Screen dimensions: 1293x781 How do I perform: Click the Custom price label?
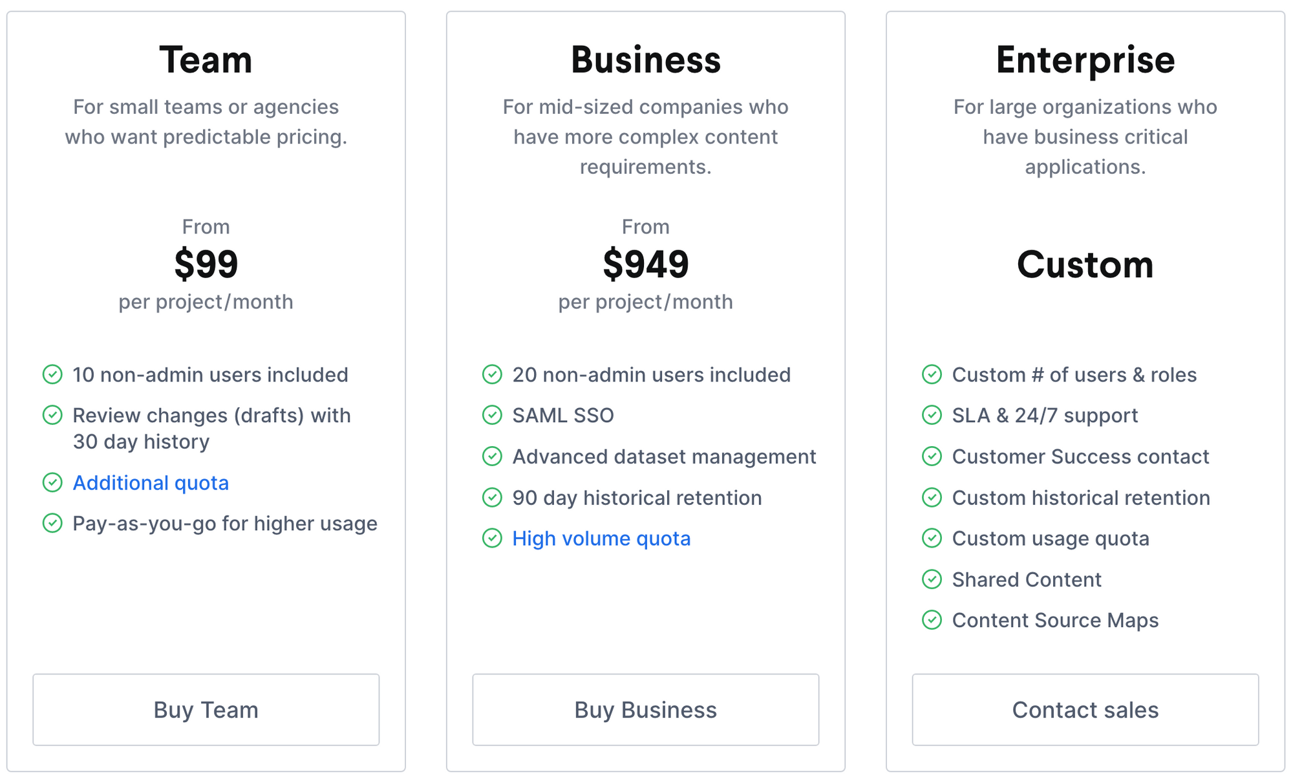coord(1085,264)
